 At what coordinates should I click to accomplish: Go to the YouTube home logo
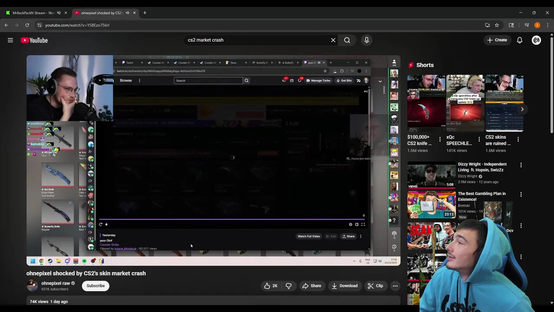[x=34, y=40]
